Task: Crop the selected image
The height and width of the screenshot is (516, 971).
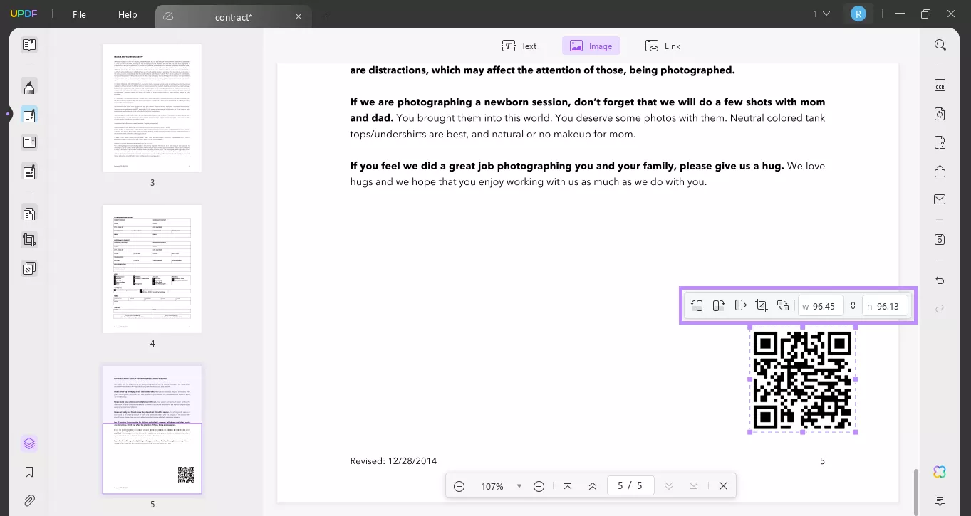Action: [762, 305]
